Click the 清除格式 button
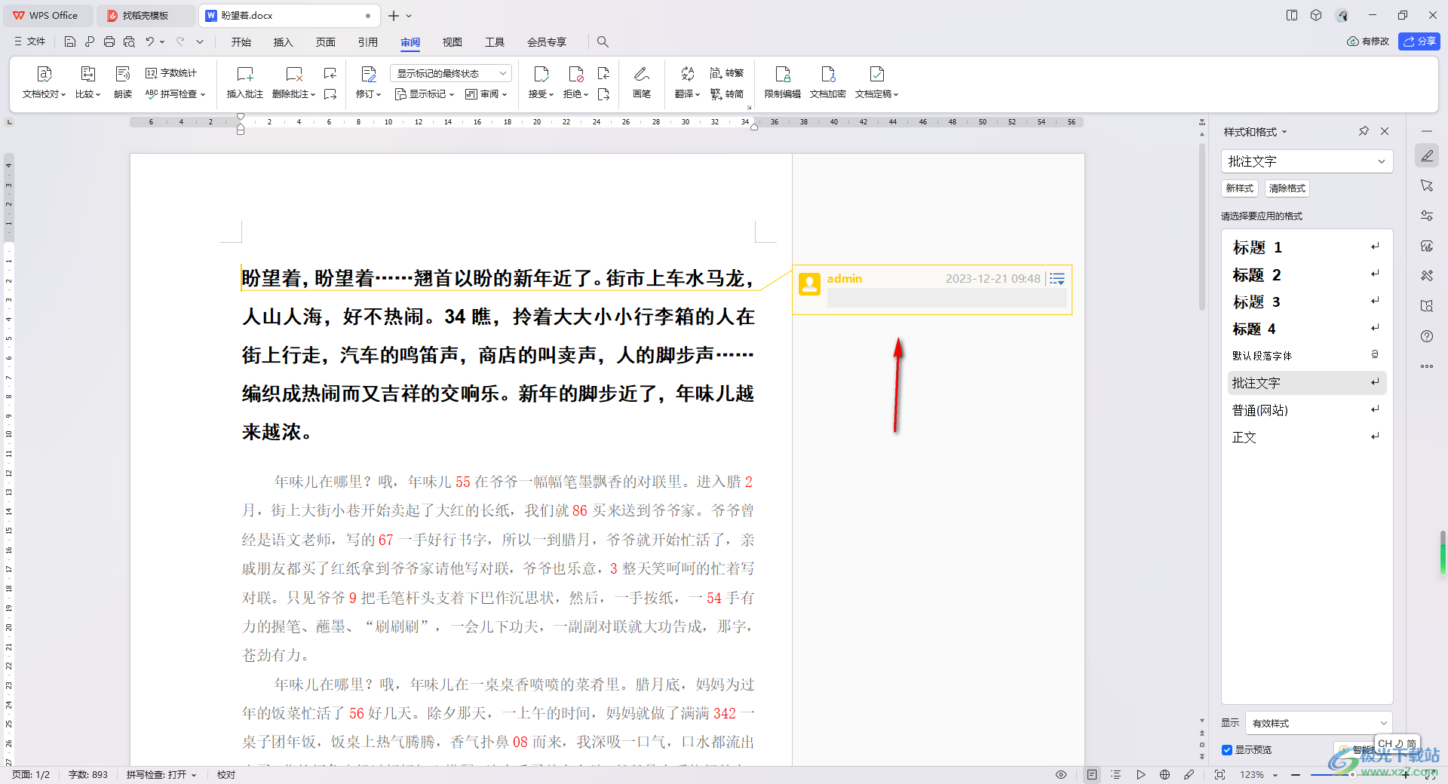The image size is (1448, 784). 1287,188
